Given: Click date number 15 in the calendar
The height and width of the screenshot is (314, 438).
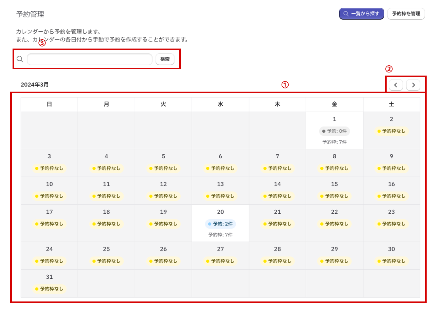Looking at the screenshot, I should coord(334,184).
